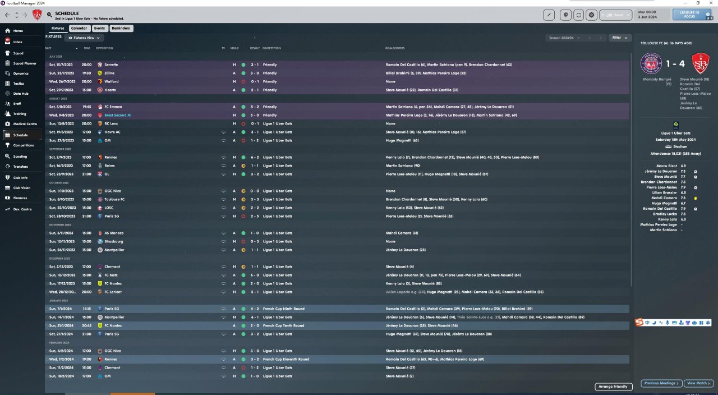The width and height of the screenshot is (718, 395).
Task: Click the Goalscorers column header
Action: 395,48
